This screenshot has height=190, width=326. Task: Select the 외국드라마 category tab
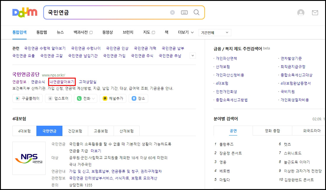click(309, 131)
